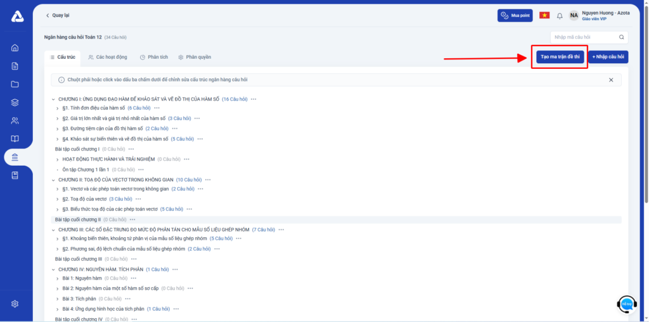The width and height of the screenshot is (649, 322).
Task: Open the users group icon in sidebar
Action: tap(15, 121)
